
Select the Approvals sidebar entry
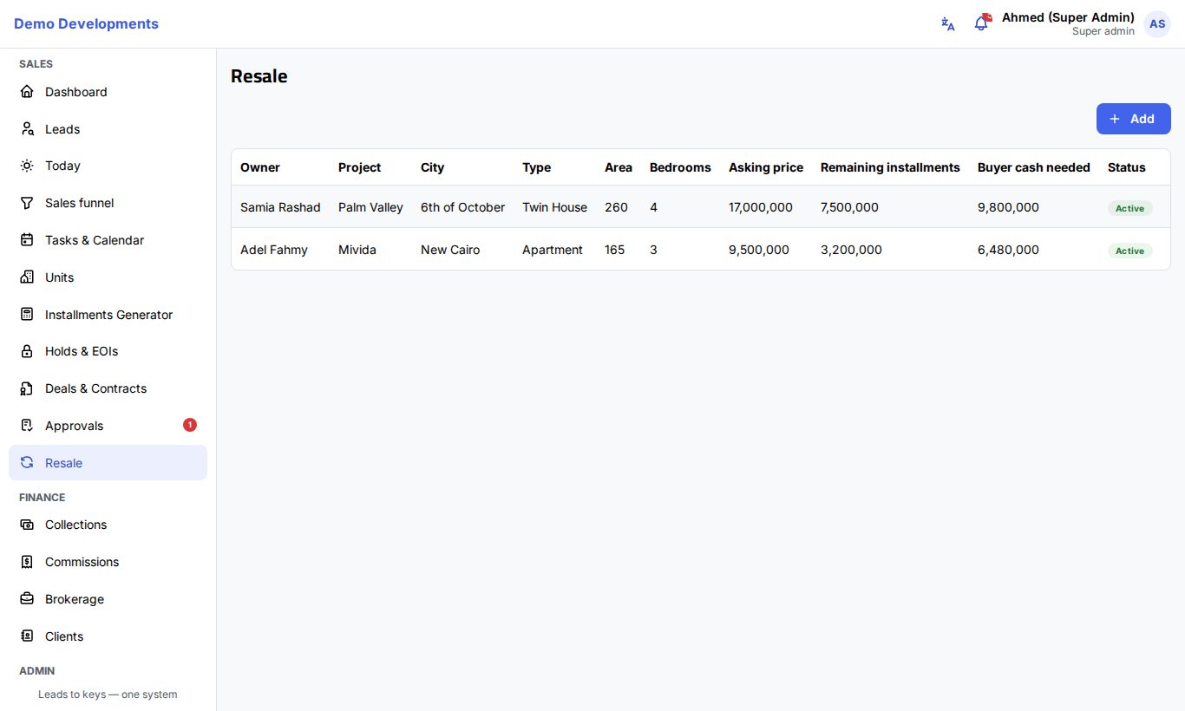pyautogui.click(x=108, y=426)
